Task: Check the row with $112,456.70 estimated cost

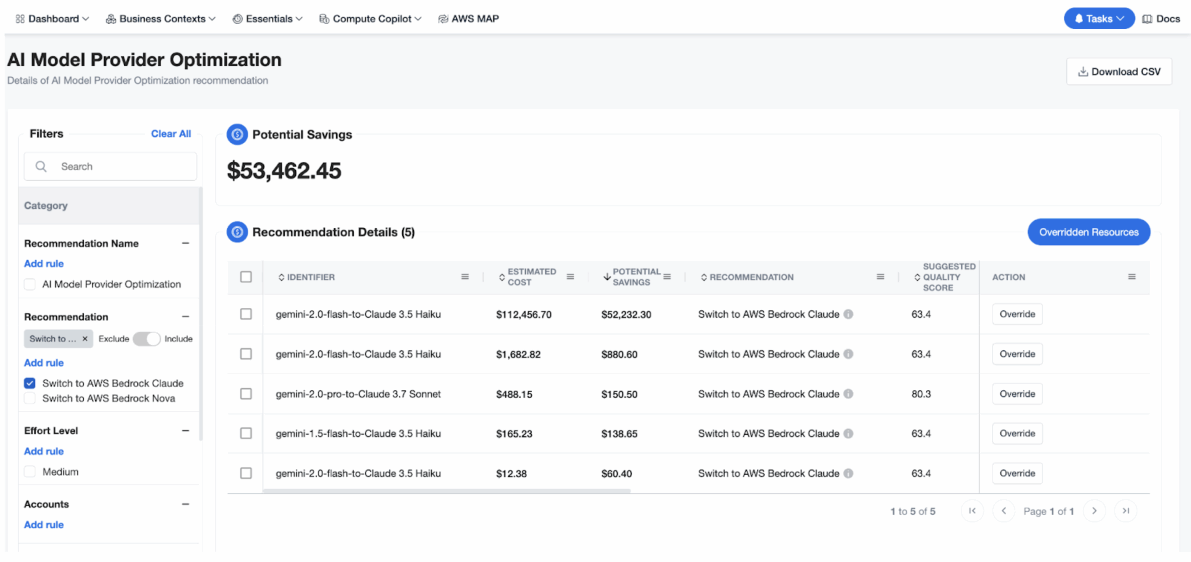Action: pos(246,314)
